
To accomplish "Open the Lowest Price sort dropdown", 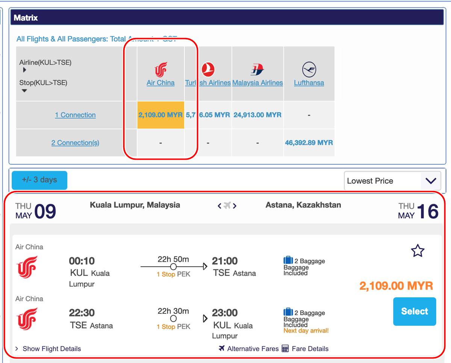I will coord(392,181).
